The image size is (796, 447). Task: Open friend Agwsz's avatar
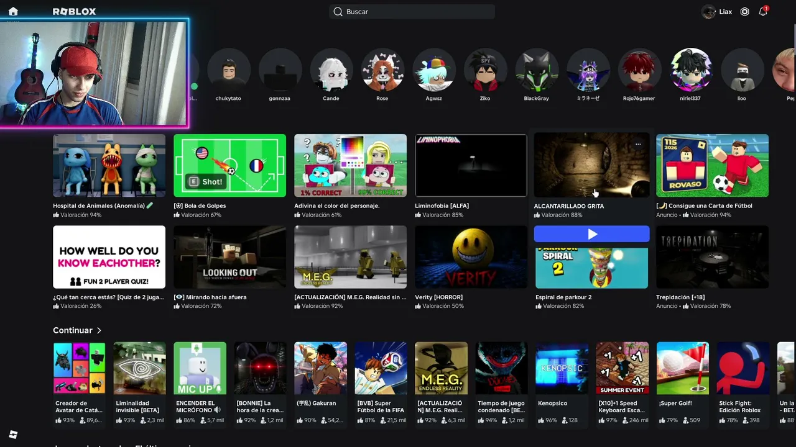click(433, 70)
